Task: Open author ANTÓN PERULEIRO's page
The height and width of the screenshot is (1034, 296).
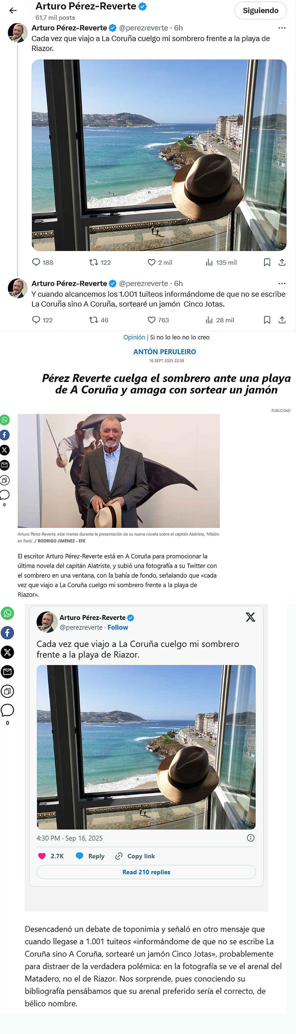Action: tap(165, 351)
